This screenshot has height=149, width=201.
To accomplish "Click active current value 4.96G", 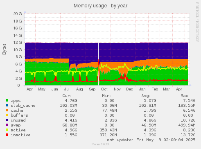I will click(71, 130).
